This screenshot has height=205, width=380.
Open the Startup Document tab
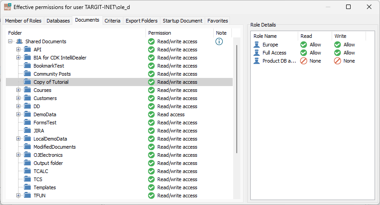tap(183, 21)
